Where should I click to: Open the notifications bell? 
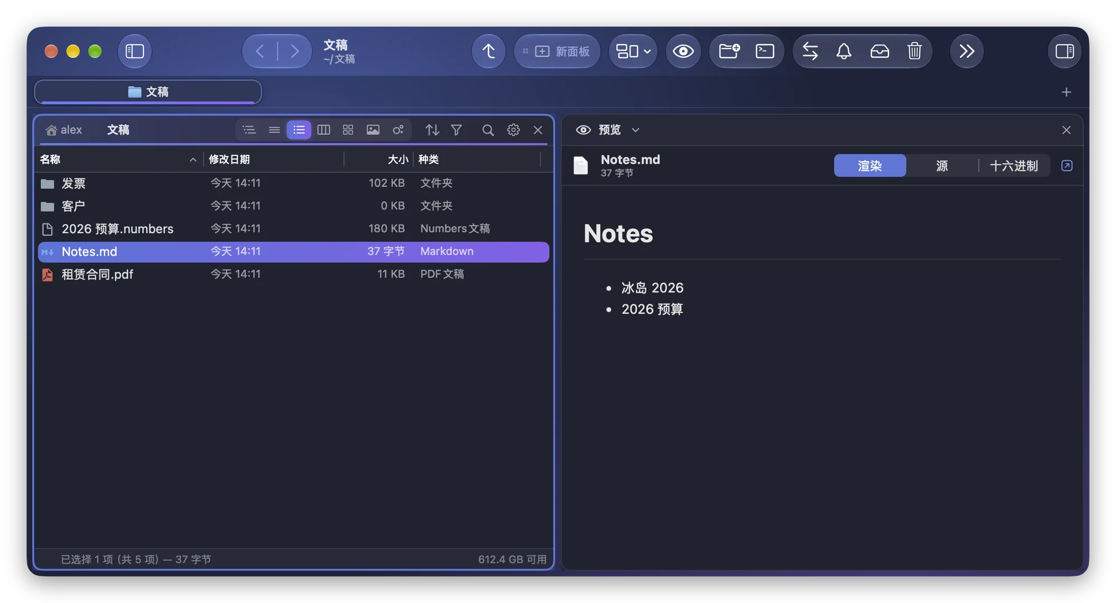point(844,51)
